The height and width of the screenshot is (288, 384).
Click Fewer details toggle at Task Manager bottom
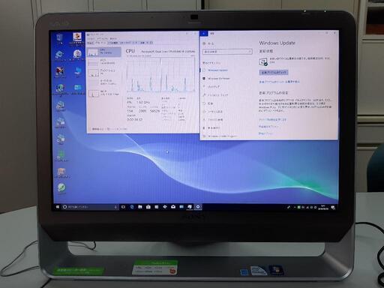[x=97, y=129]
